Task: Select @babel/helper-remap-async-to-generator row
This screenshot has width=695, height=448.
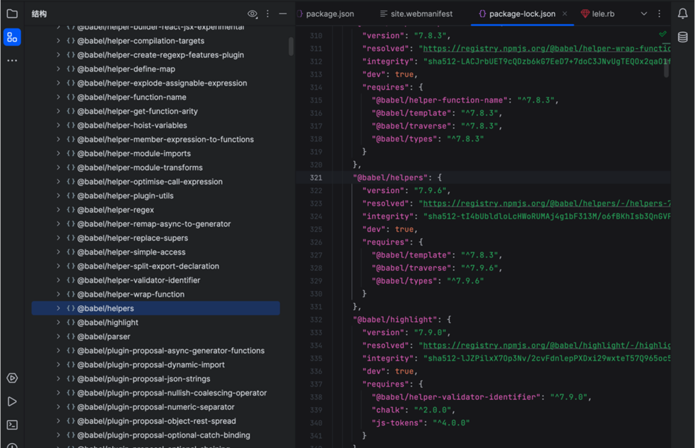Action: coord(156,224)
